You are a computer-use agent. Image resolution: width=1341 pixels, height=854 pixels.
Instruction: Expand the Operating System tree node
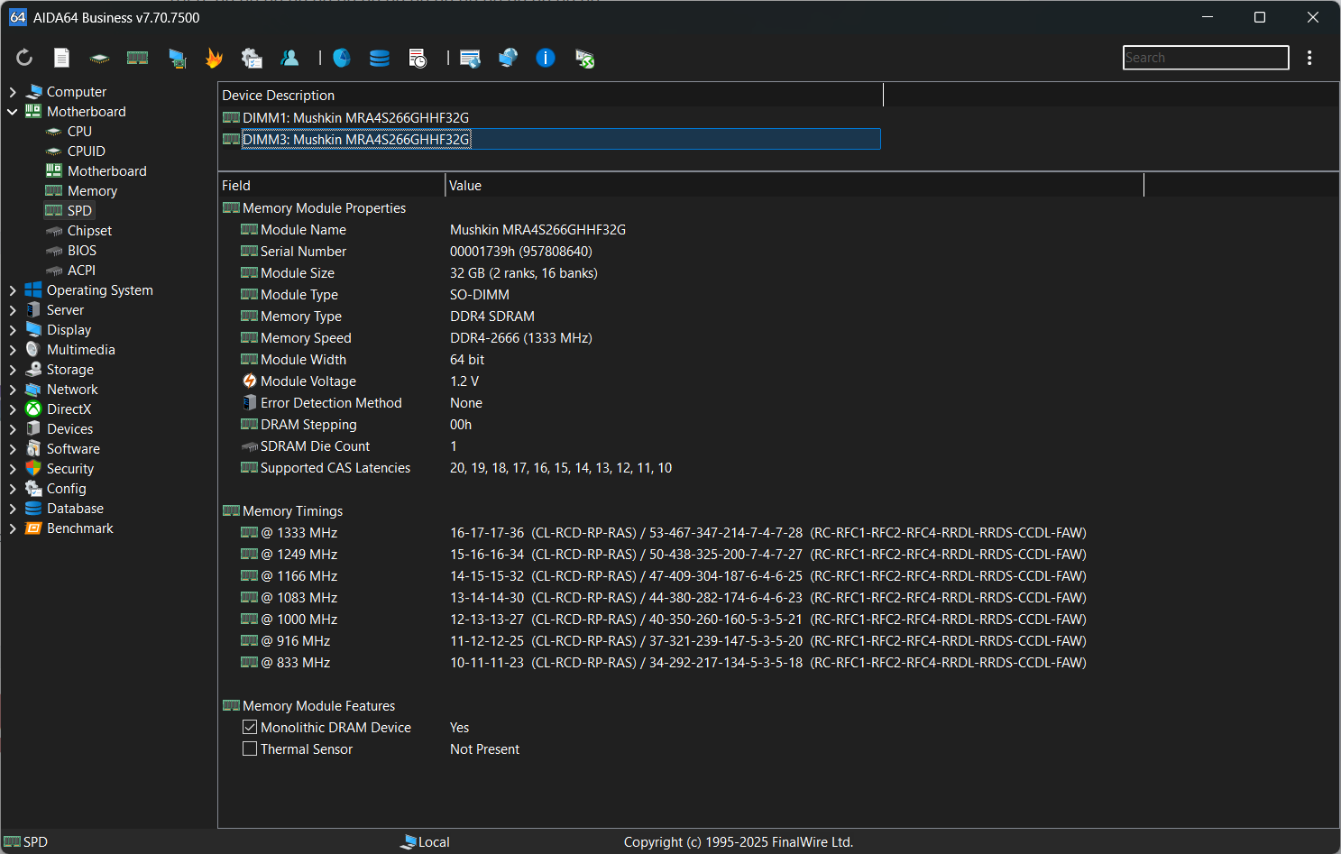click(x=13, y=290)
